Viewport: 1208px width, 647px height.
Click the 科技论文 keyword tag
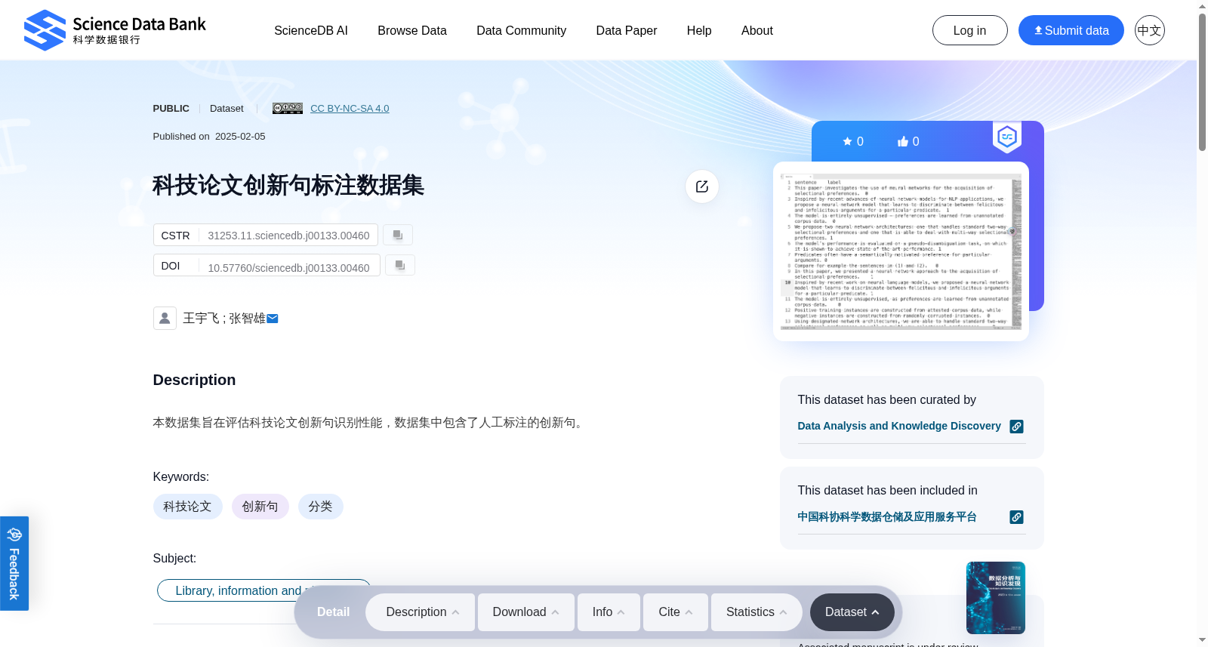[x=187, y=507]
